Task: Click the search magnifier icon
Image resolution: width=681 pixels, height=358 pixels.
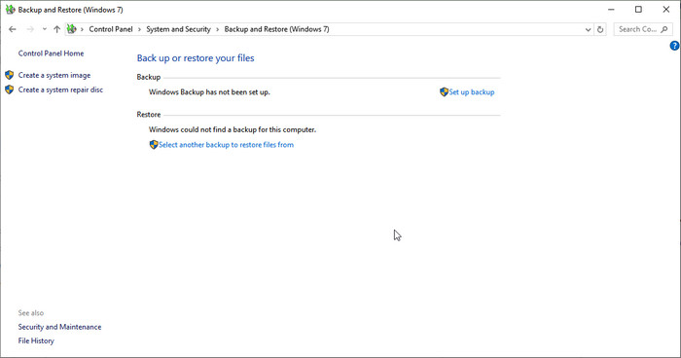Action: click(x=664, y=29)
